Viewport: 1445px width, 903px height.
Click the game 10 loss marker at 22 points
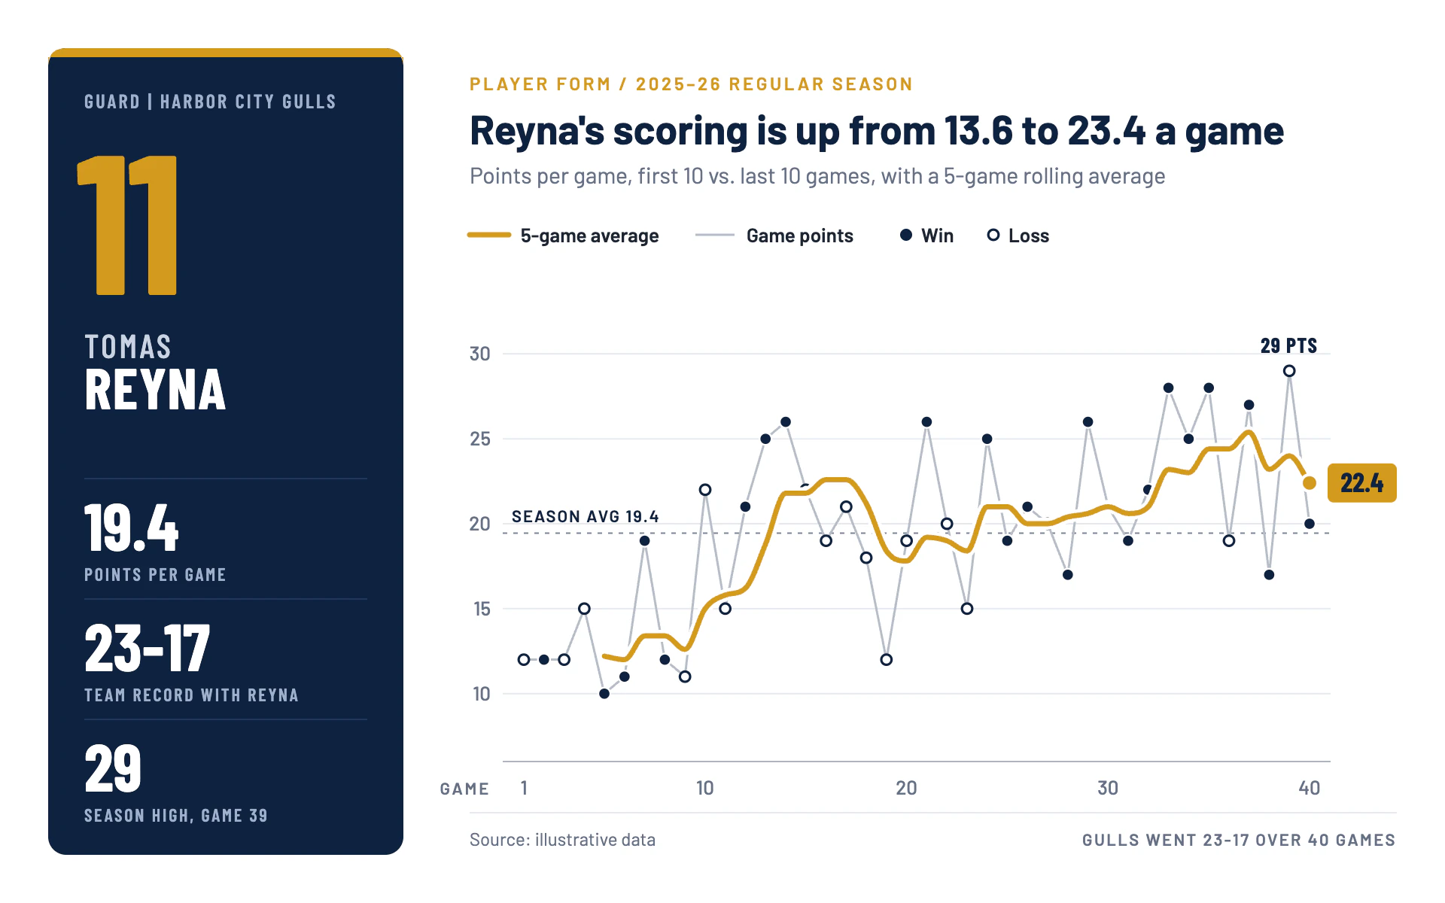click(x=705, y=490)
